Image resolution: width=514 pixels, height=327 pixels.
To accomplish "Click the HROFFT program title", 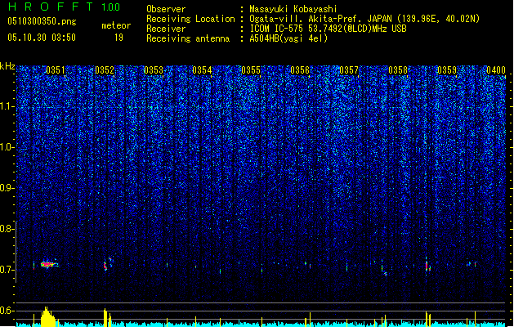I will click(x=51, y=7).
